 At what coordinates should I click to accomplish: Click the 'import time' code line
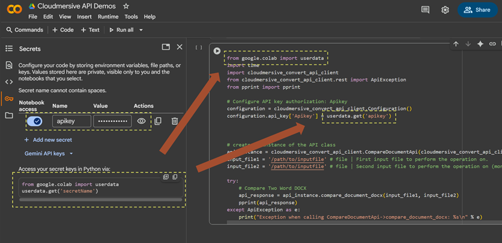click(243, 65)
